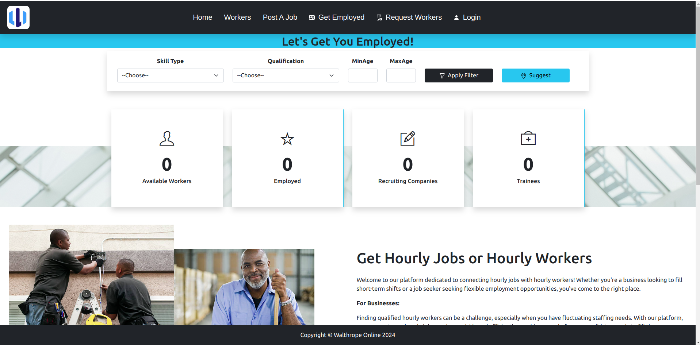Viewport: 700px width, 345px height.
Task: Open the Skill Type dropdown
Action: click(x=170, y=75)
